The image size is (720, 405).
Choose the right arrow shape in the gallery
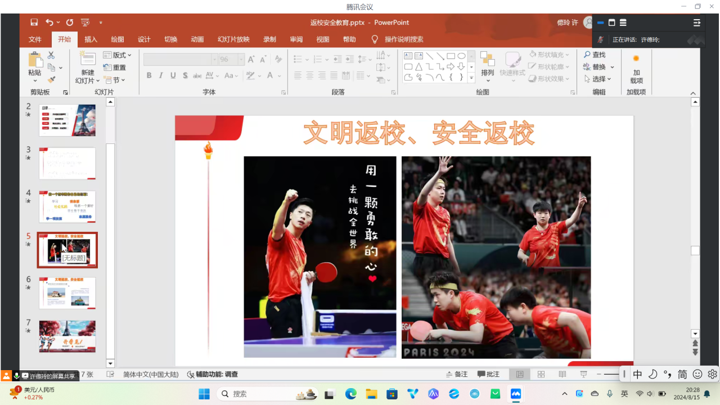[x=451, y=67]
